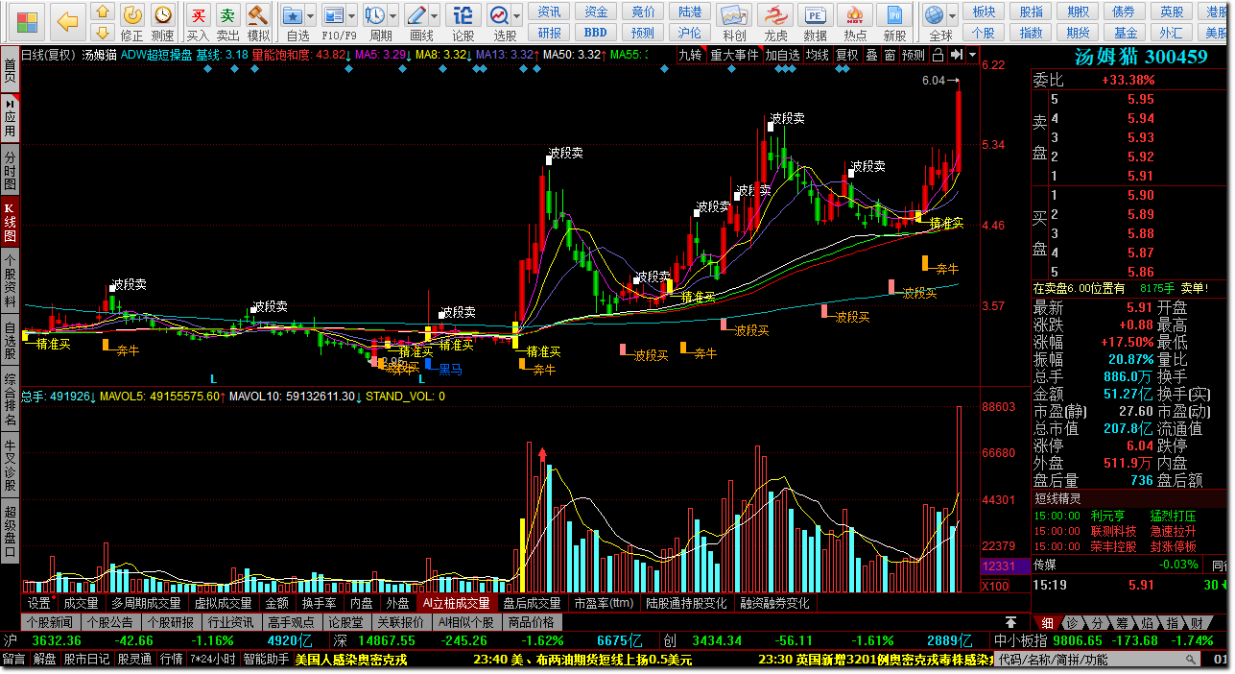Toggle the 加自选 add to watchlist
The height and width of the screenshot is (674, 1235).
[782, 55]
